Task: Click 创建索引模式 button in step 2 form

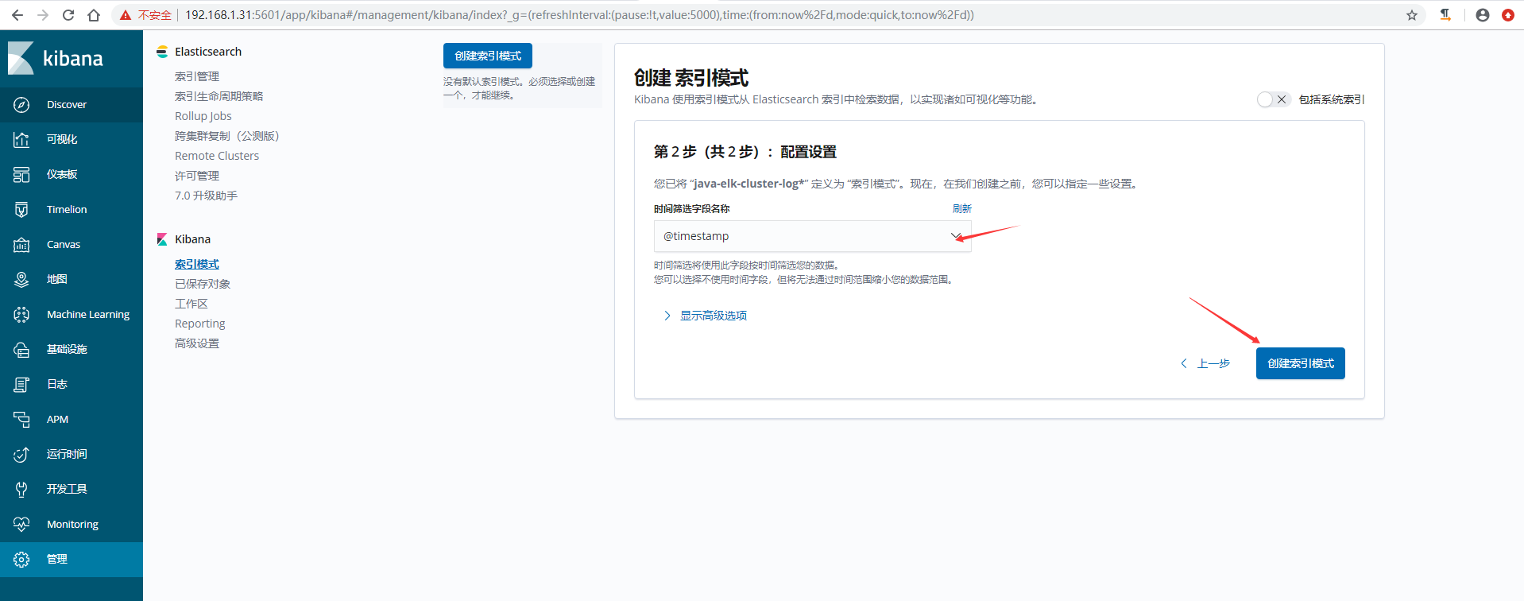Action: pyautogui.click(x=1301, y=363)
